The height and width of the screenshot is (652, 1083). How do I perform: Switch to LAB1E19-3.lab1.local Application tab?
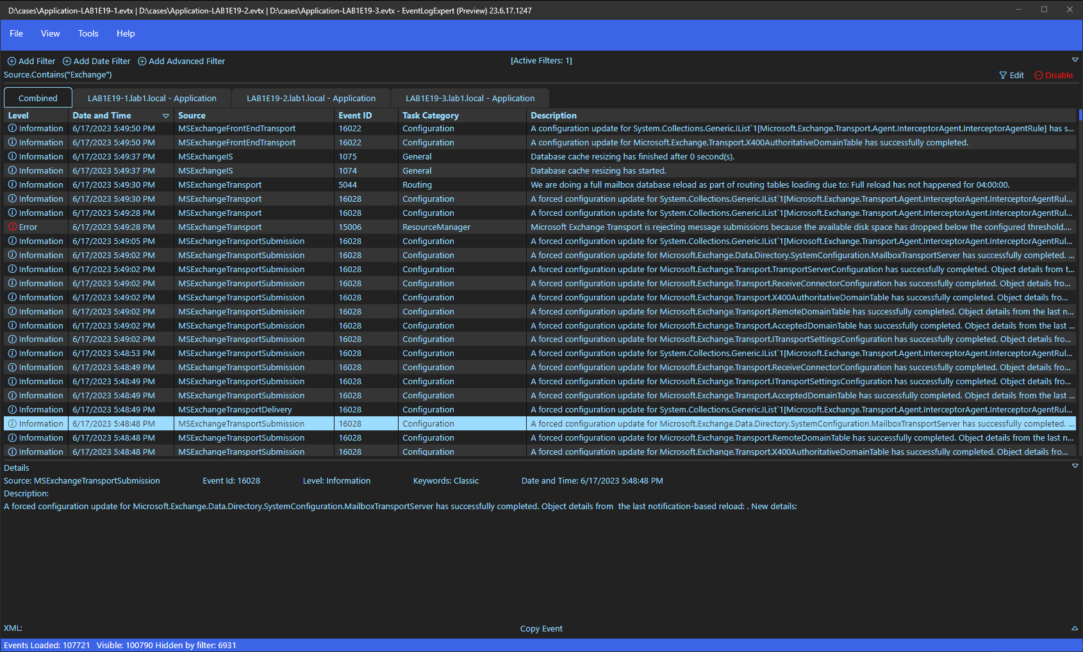click(470, 98)
